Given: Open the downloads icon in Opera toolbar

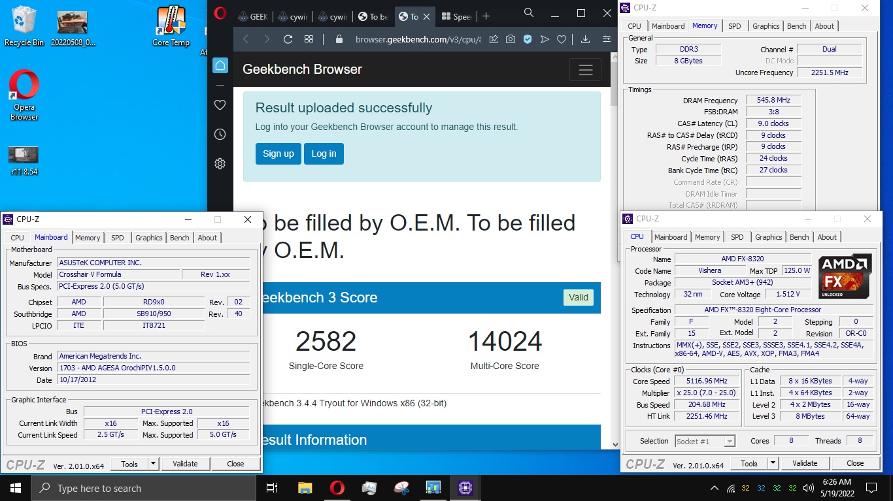Looking at the screenshot, I should pyautogui.click(x=585, y=39).
